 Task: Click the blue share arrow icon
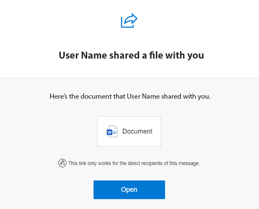pyautogui.click(x=129, y=21)
